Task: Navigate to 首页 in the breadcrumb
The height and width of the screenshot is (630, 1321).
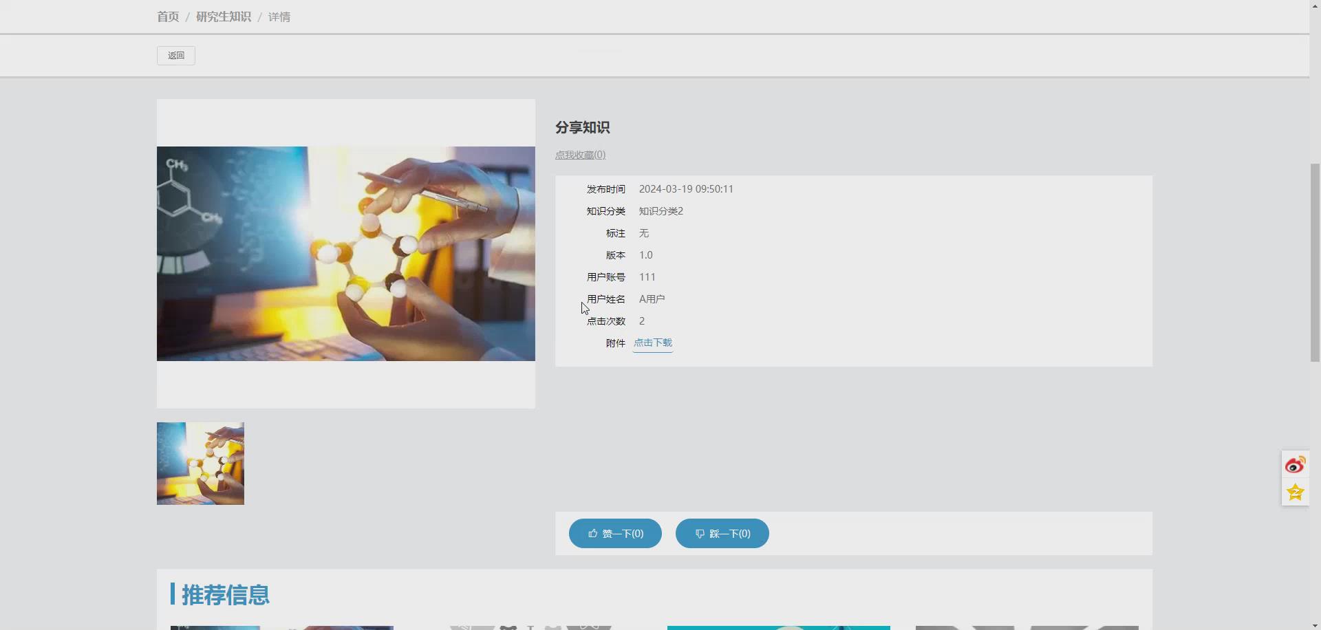Action: pyautogui.click(x=167, y=17)
